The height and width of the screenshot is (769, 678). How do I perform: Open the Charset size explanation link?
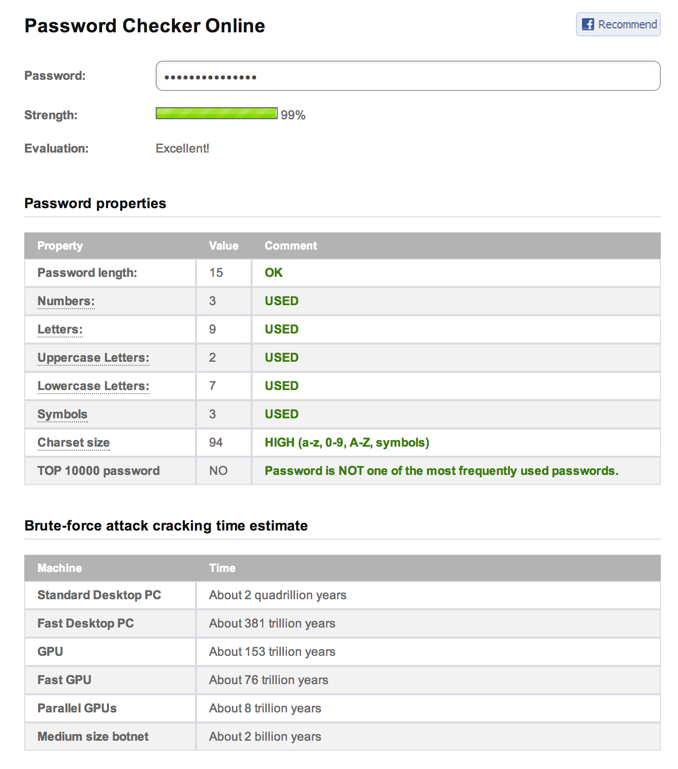pyautogui.click(x=73, y=442)
